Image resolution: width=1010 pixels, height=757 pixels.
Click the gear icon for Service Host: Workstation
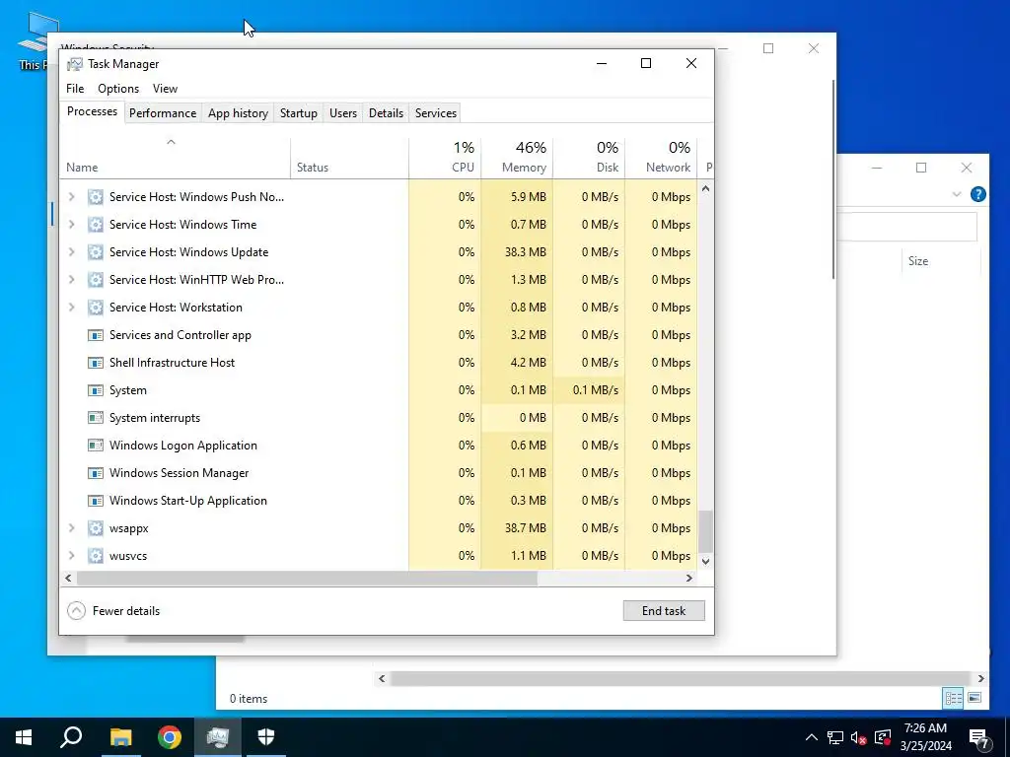point(96,308)
